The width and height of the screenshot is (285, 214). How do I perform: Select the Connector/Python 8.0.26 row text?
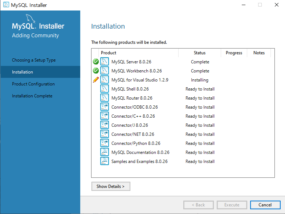pyautogui.click(x=136, y=143)
